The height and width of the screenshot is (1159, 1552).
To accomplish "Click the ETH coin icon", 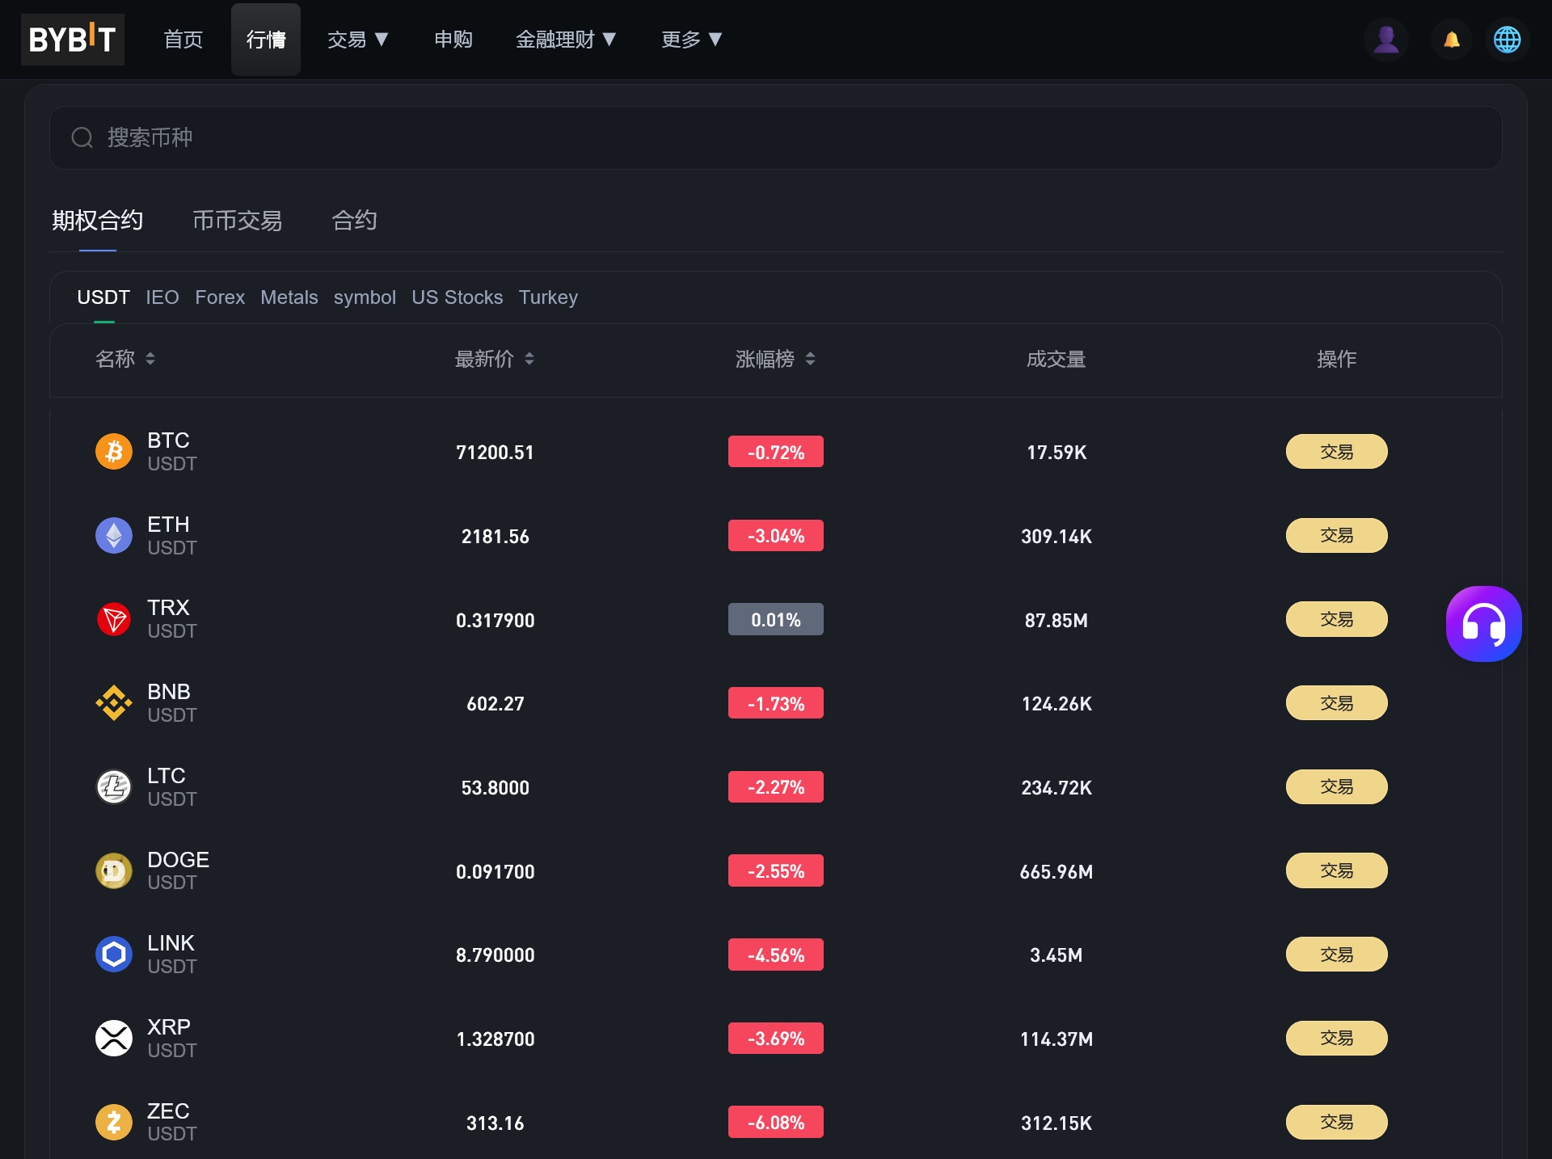I will click(114, 536).
